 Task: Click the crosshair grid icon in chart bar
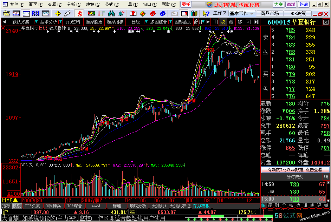215,22
